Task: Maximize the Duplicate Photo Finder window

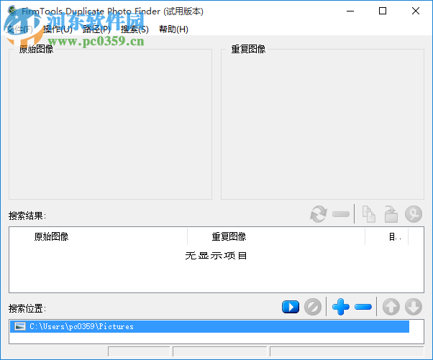Action: 383,11
